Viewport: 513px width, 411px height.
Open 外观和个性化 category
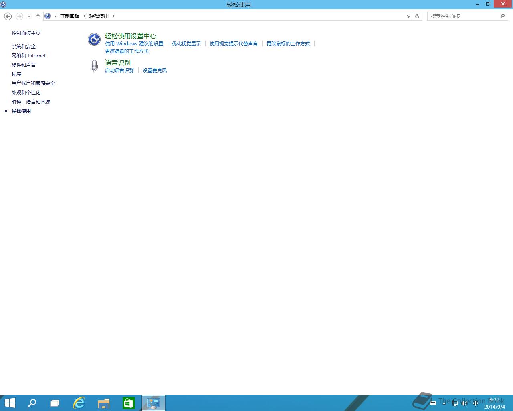(26, 93)
